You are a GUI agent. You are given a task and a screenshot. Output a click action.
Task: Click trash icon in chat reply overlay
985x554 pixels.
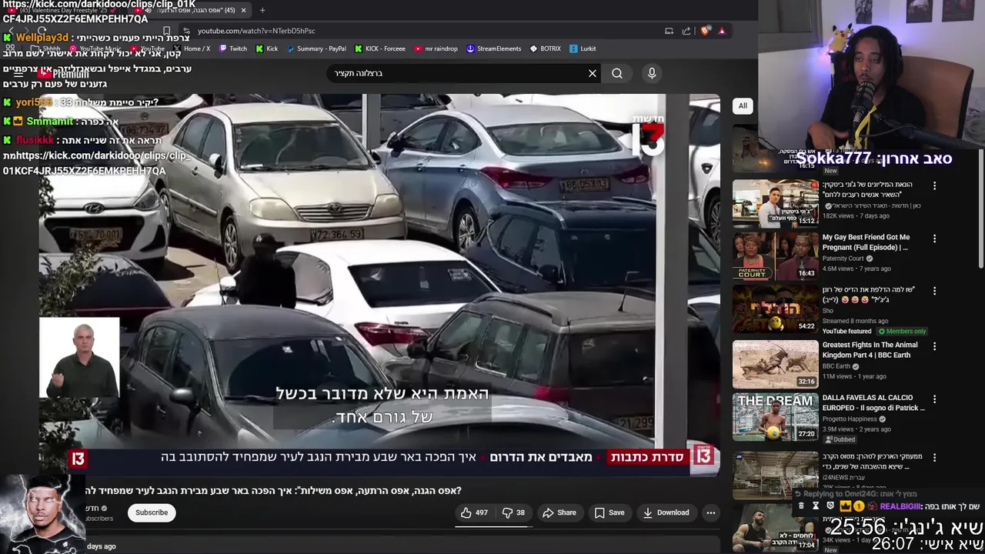[x=801, y=506]
